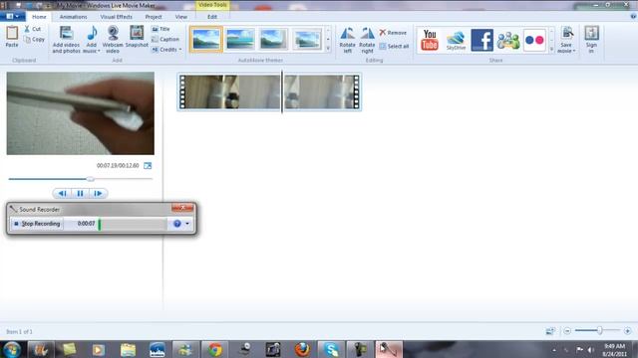Open the Video Tools Edit tab

(x=212, y=17)
